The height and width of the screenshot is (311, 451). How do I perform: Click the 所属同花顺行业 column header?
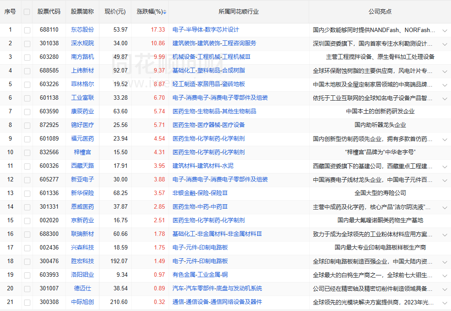click(238, 11)
